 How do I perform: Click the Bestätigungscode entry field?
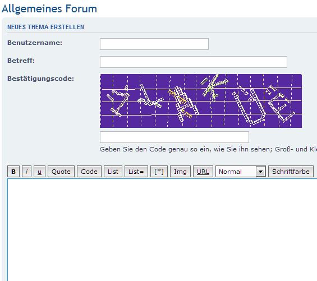pos(174,137)
